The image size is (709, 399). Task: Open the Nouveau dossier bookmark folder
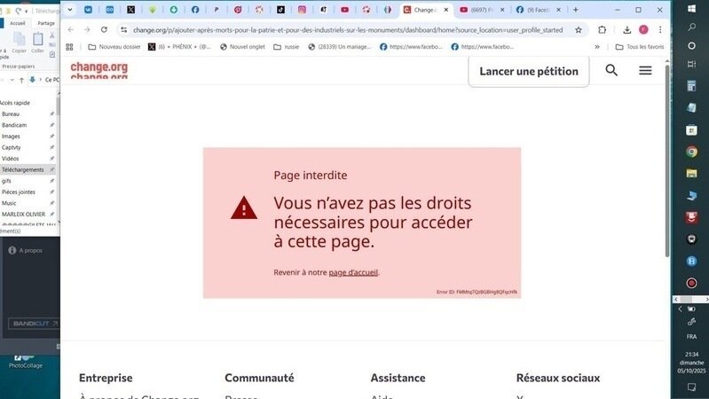tap(114, 47)
